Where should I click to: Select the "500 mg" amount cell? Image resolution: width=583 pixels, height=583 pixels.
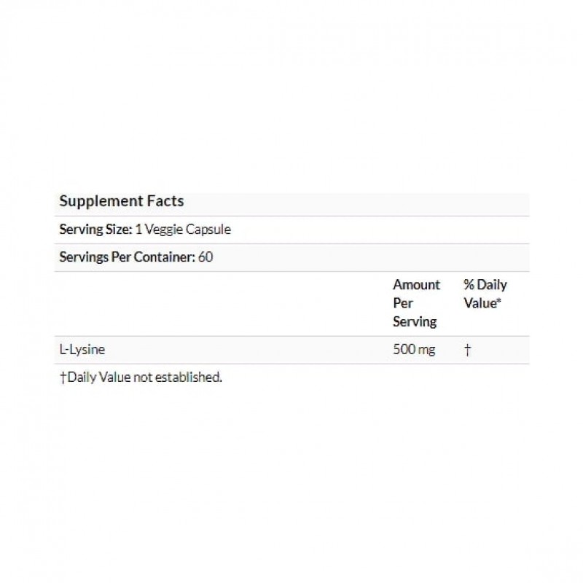click(x=414, y=350)
